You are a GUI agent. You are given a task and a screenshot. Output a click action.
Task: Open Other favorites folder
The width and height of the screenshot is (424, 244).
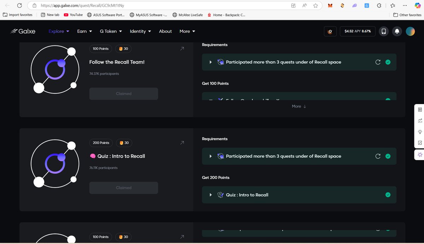[x=407, y=15]
